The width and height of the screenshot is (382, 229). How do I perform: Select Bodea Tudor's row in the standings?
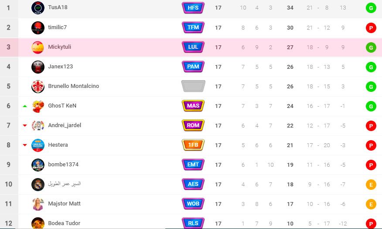191,222
